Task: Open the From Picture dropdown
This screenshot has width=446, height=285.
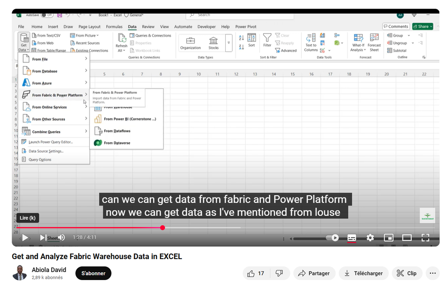Action: 84,36
